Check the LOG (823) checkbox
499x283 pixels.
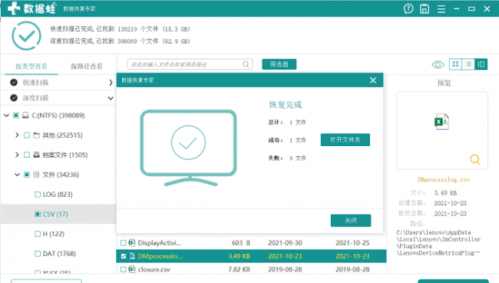[x=38, y=195]
